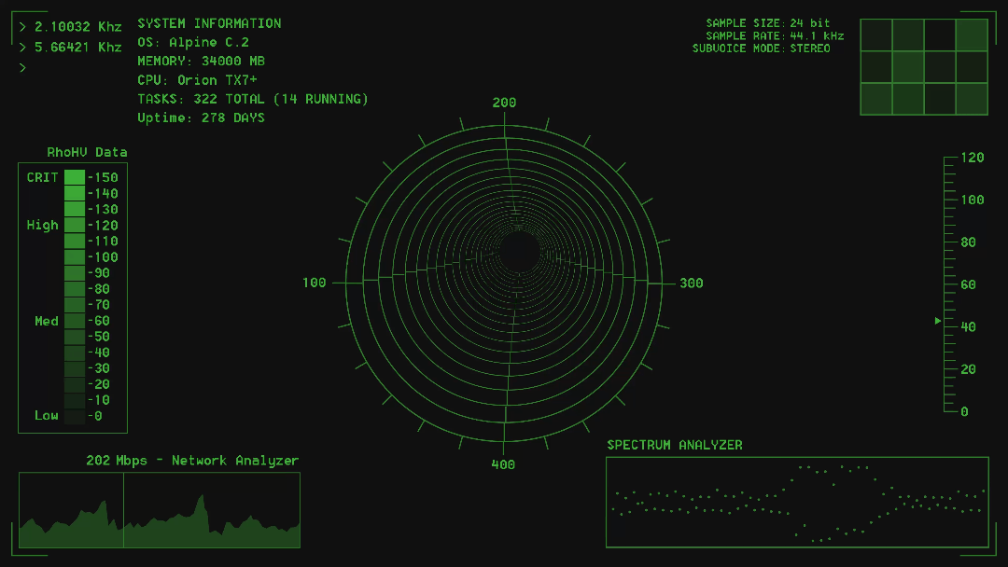Click TASKS: 322 TOTAL (14 RUNNING)
1008x567 pixels.
(x=253, y=99)
